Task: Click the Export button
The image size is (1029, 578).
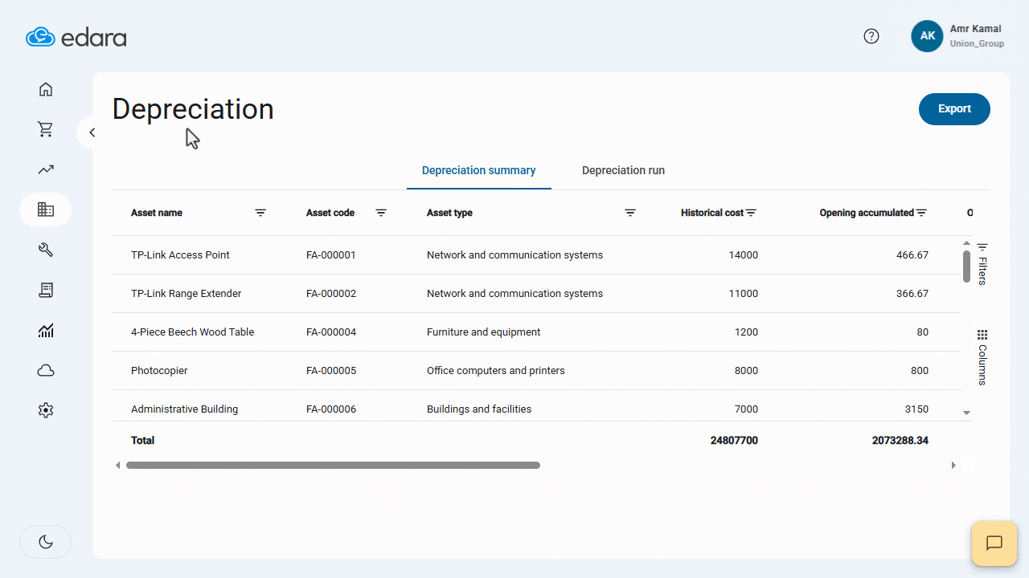Action: tap(954, 109)
